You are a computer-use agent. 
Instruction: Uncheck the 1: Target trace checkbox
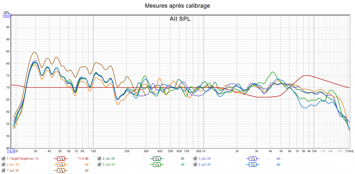coord(3,158)
